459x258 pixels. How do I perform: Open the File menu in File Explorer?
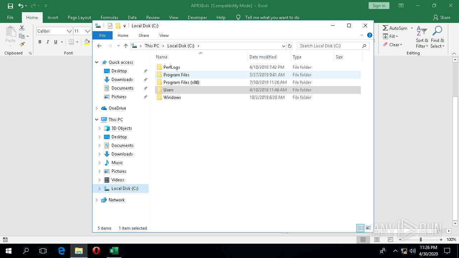102,35
